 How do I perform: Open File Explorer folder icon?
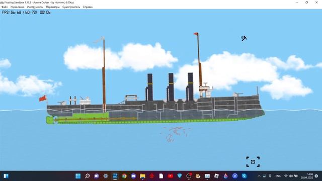pos(143,176)
